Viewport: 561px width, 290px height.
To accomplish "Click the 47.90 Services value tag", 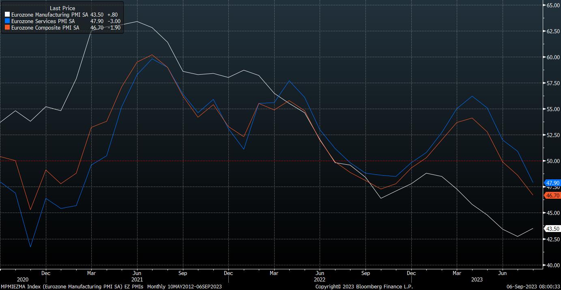I will coord(552,183).
